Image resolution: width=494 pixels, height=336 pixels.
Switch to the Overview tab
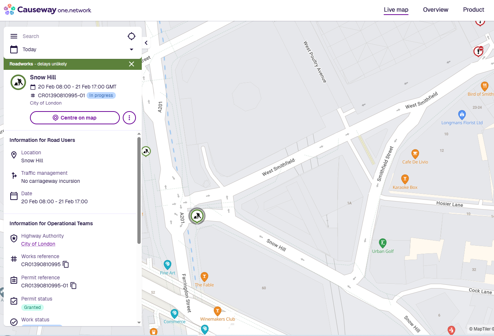click(x=436, y=10)
